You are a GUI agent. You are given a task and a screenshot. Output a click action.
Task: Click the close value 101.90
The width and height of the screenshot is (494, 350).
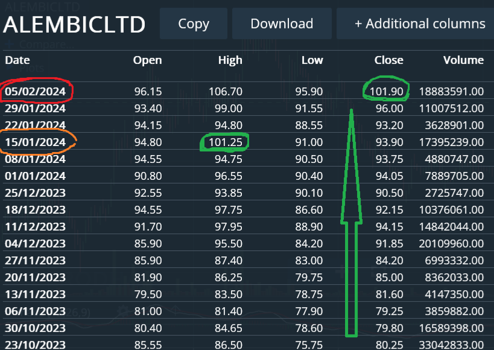tap(386, 92)
